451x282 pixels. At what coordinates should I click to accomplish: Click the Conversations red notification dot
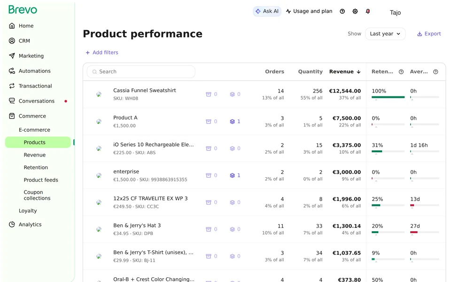66,101
